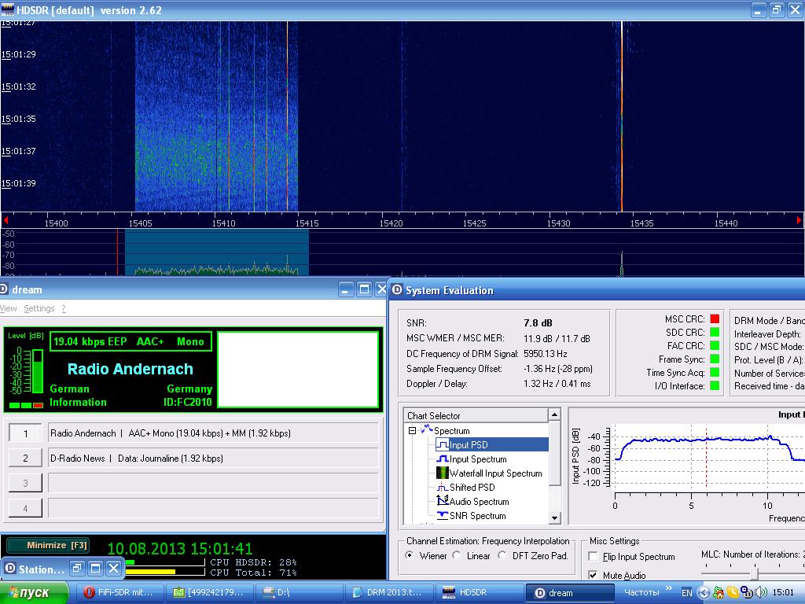This screenshot has height=604, width=805.
Task: Toggle Mute Audio checkbox
Action: pos(593,575)
